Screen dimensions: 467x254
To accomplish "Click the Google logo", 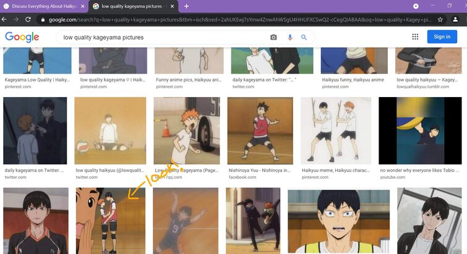I will pyautogui.click(x=22, y=37).
